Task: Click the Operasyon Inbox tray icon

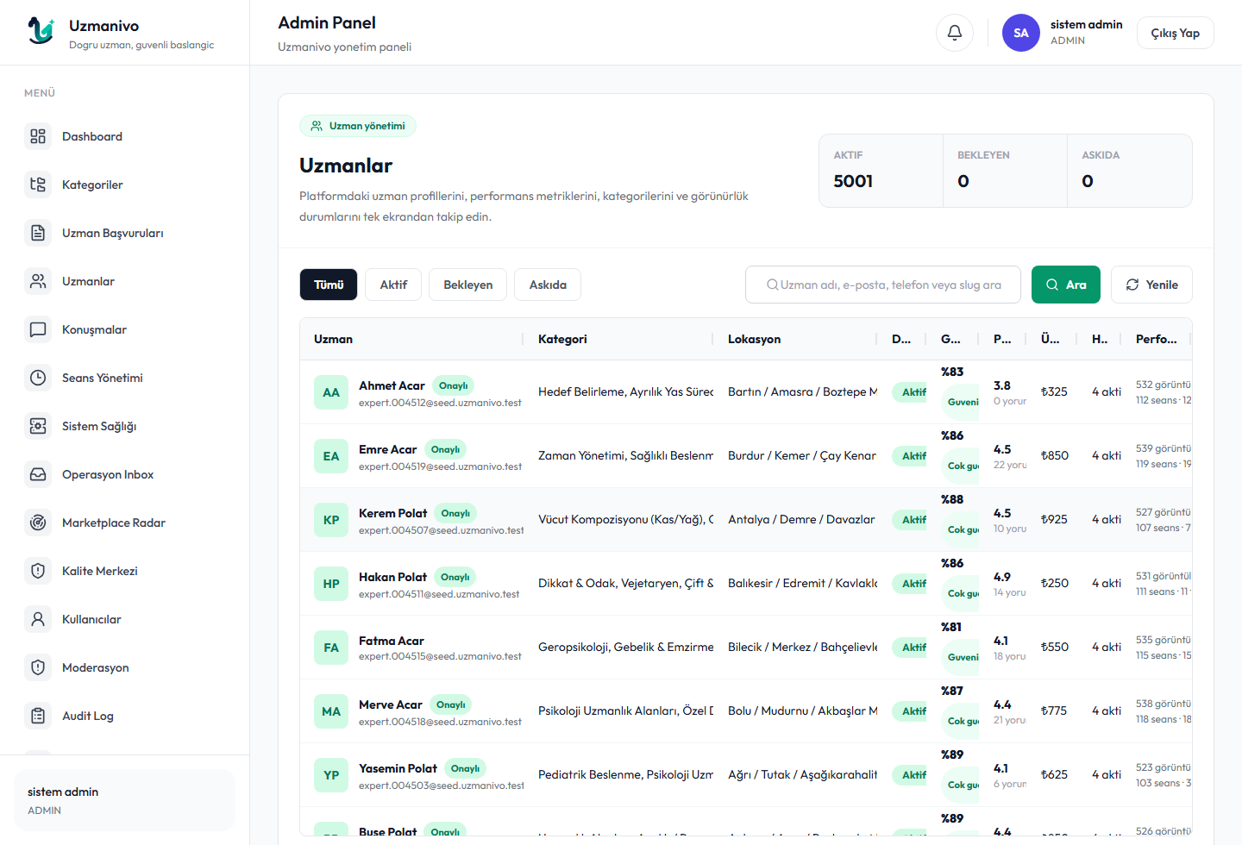Action: [38, 474]
